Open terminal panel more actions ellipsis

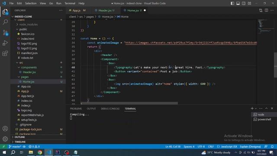point(261,108)
